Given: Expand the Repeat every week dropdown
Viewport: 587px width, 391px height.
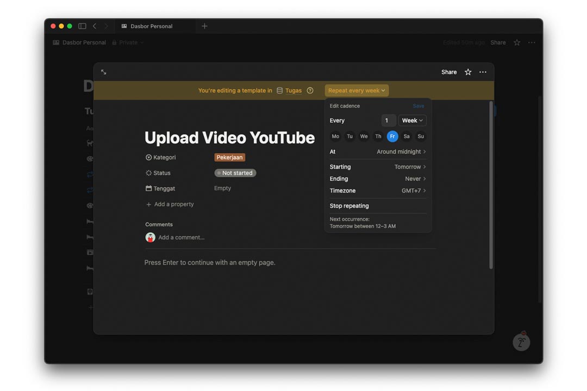Looking at the screenshot, I should coord(357,91).
